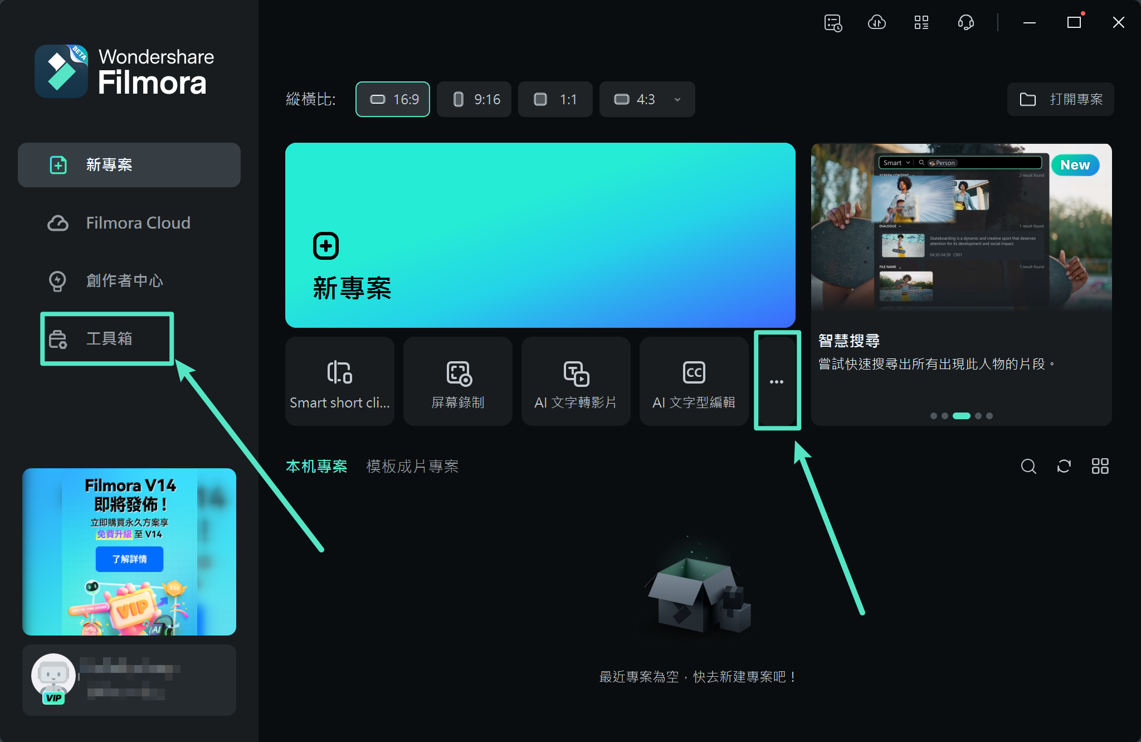Viewport: 1141px width, 742px height.
Task: Select 新專案 in the sidebar
Action: tap(129, 165)
